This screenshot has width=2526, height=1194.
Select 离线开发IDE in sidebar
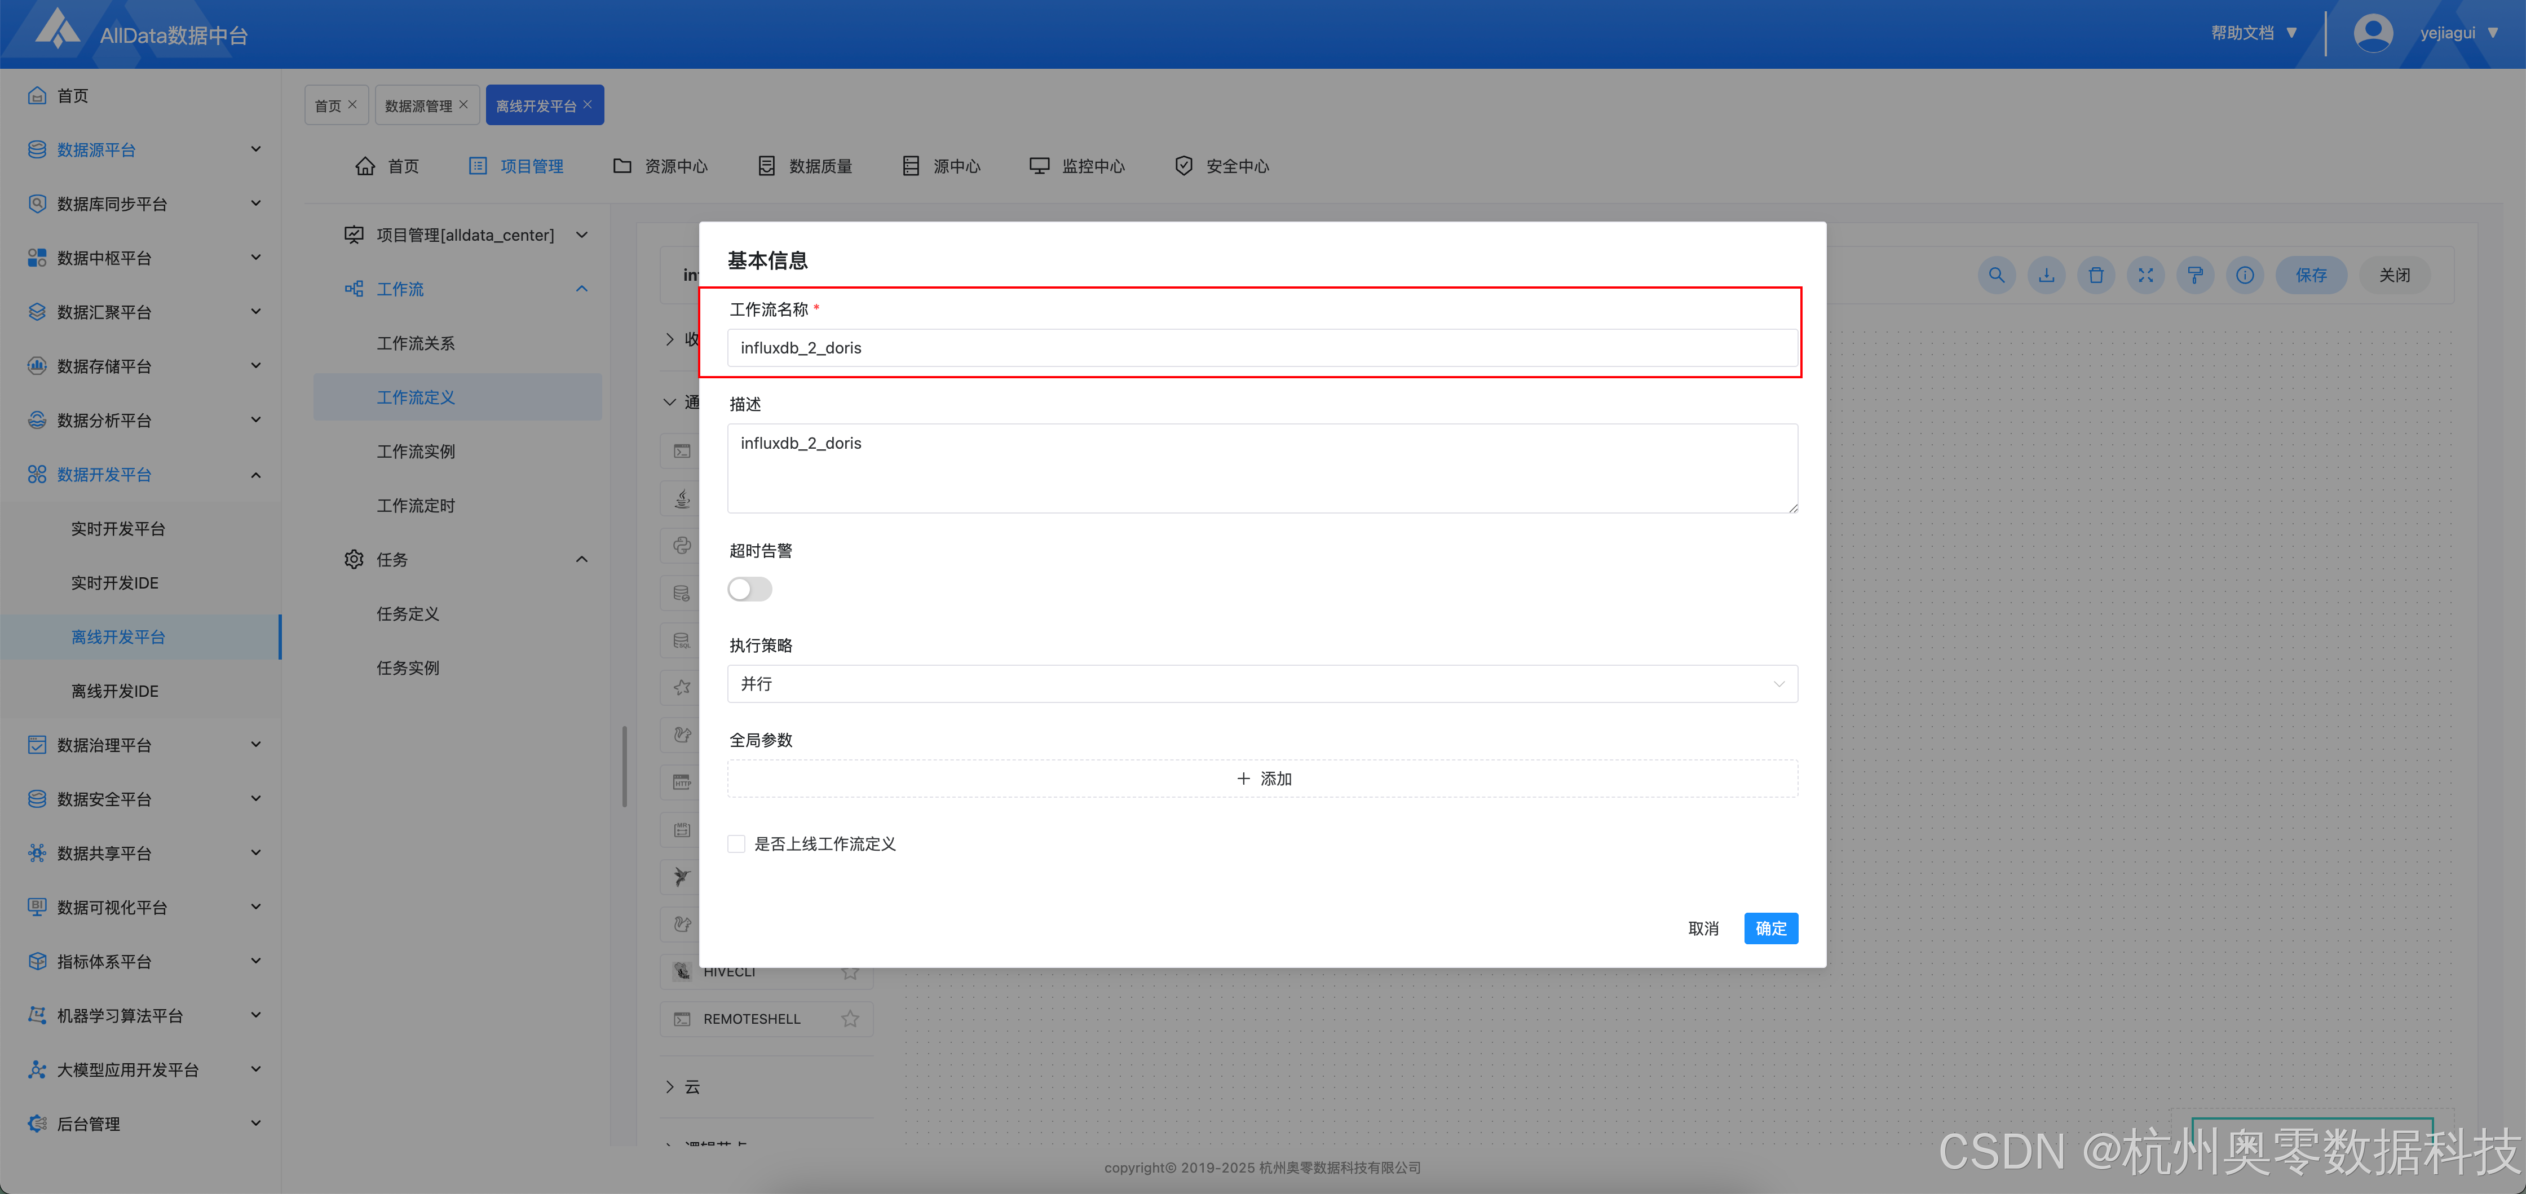tap(114, 691)
